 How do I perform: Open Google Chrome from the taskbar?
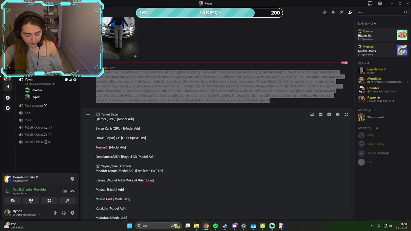point(206,226)
